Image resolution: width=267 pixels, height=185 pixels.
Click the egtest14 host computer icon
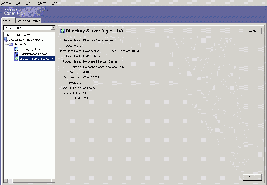point(6,40)
